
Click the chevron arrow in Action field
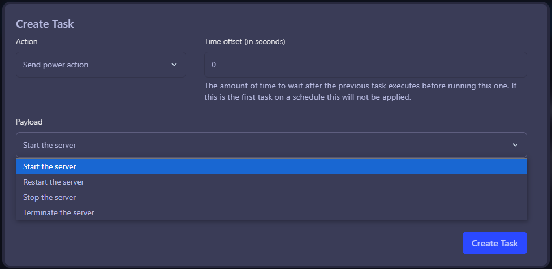click(x=174, y=65)
